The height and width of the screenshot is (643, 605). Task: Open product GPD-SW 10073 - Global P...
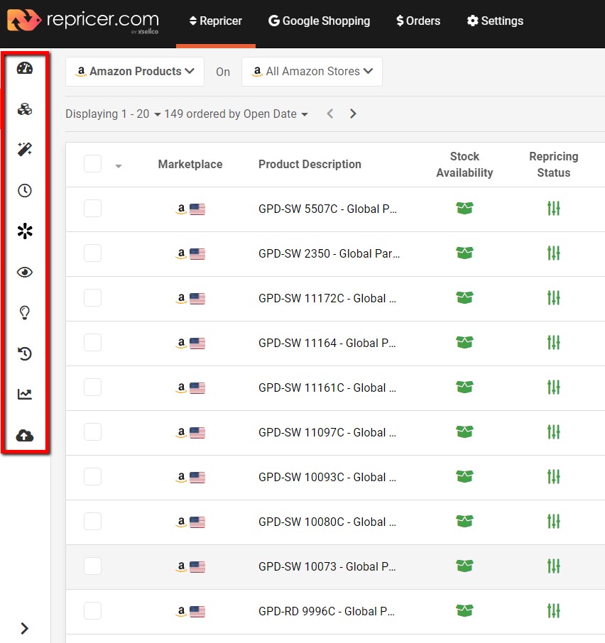pos(327,566)
